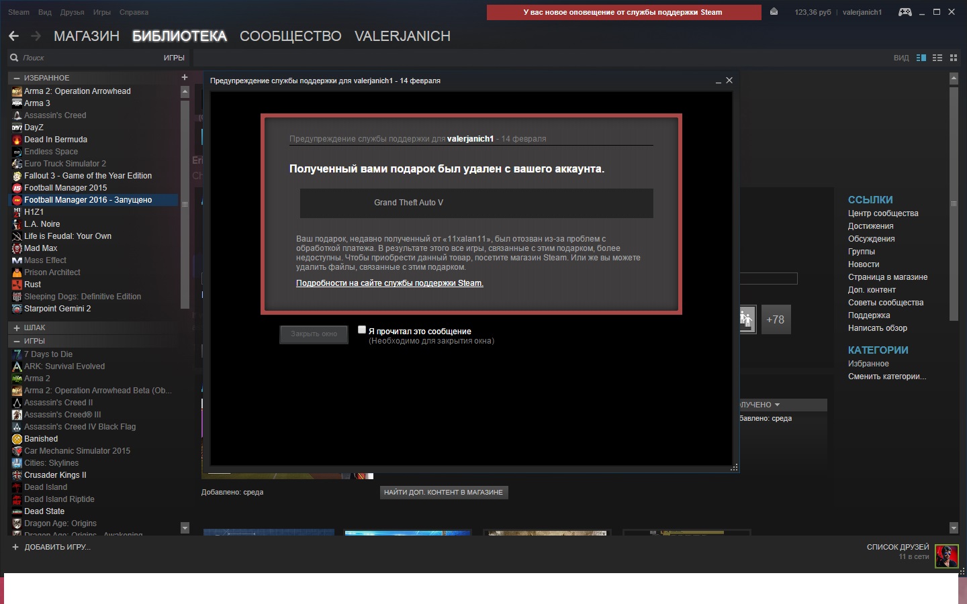The height and width of the screenshot is (604, 967).
Task: Open Steam support details link
Action: 389,283
